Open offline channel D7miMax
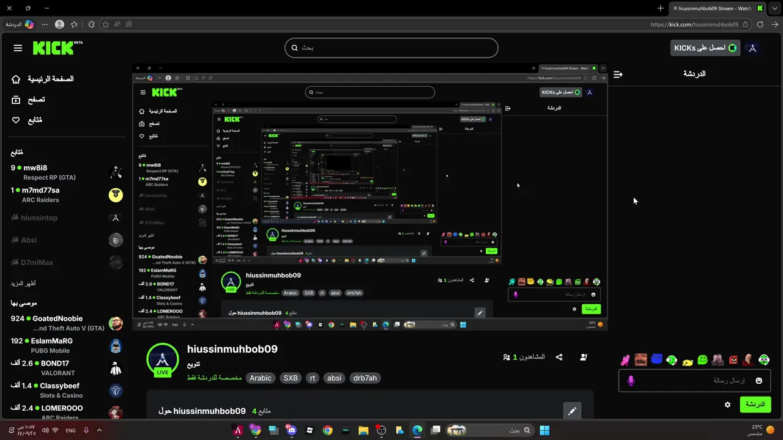 [67, 263]
